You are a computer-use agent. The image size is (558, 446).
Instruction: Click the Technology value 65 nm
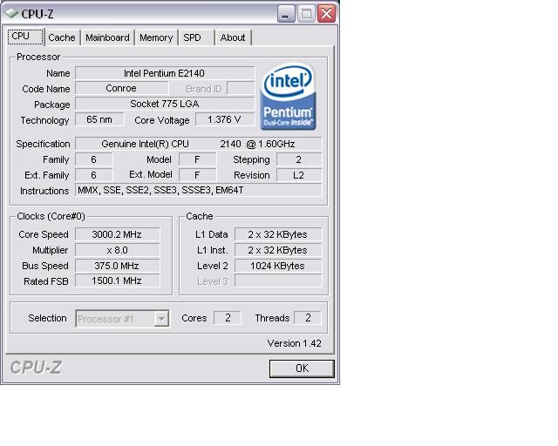pyautogui.click(x=99, y=119)
